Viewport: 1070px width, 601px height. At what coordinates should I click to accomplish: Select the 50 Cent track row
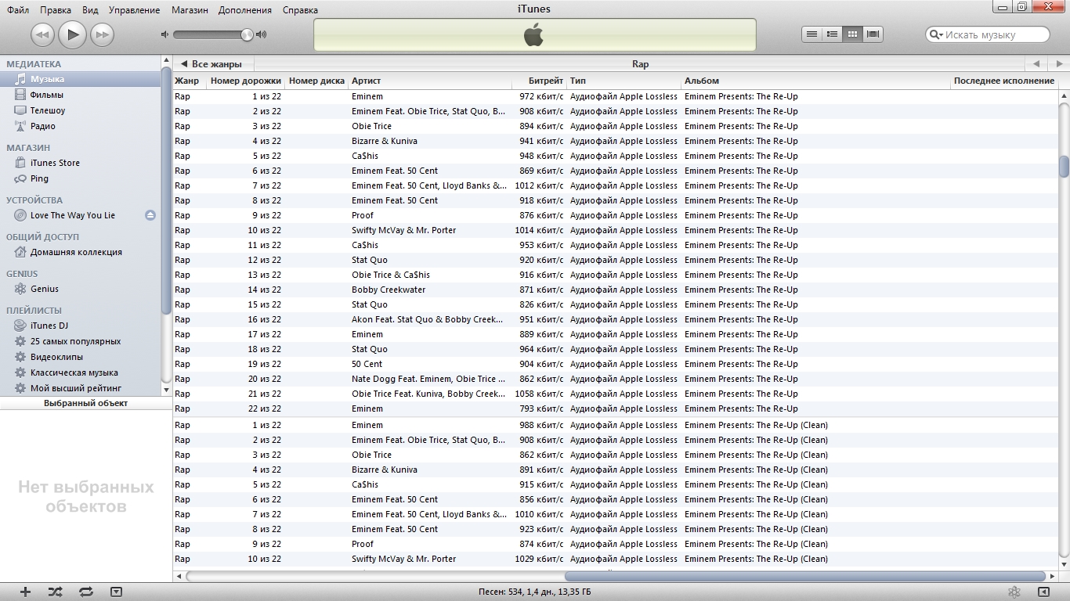pos(616,364)
